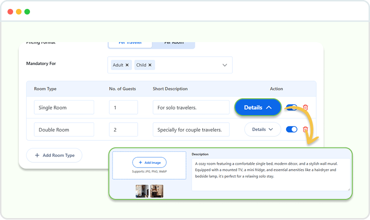
Task: Click Add Room Type button
Action: 54,155
